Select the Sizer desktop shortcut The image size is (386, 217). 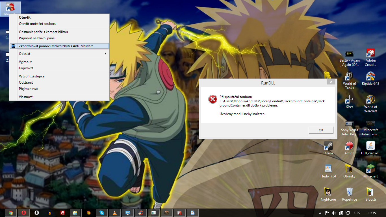350,102
